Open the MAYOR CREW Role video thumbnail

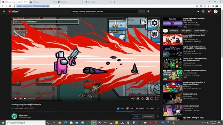coord(173,23)
